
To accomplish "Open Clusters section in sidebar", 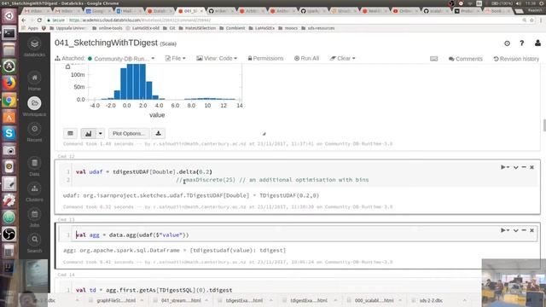I will 34,192.
